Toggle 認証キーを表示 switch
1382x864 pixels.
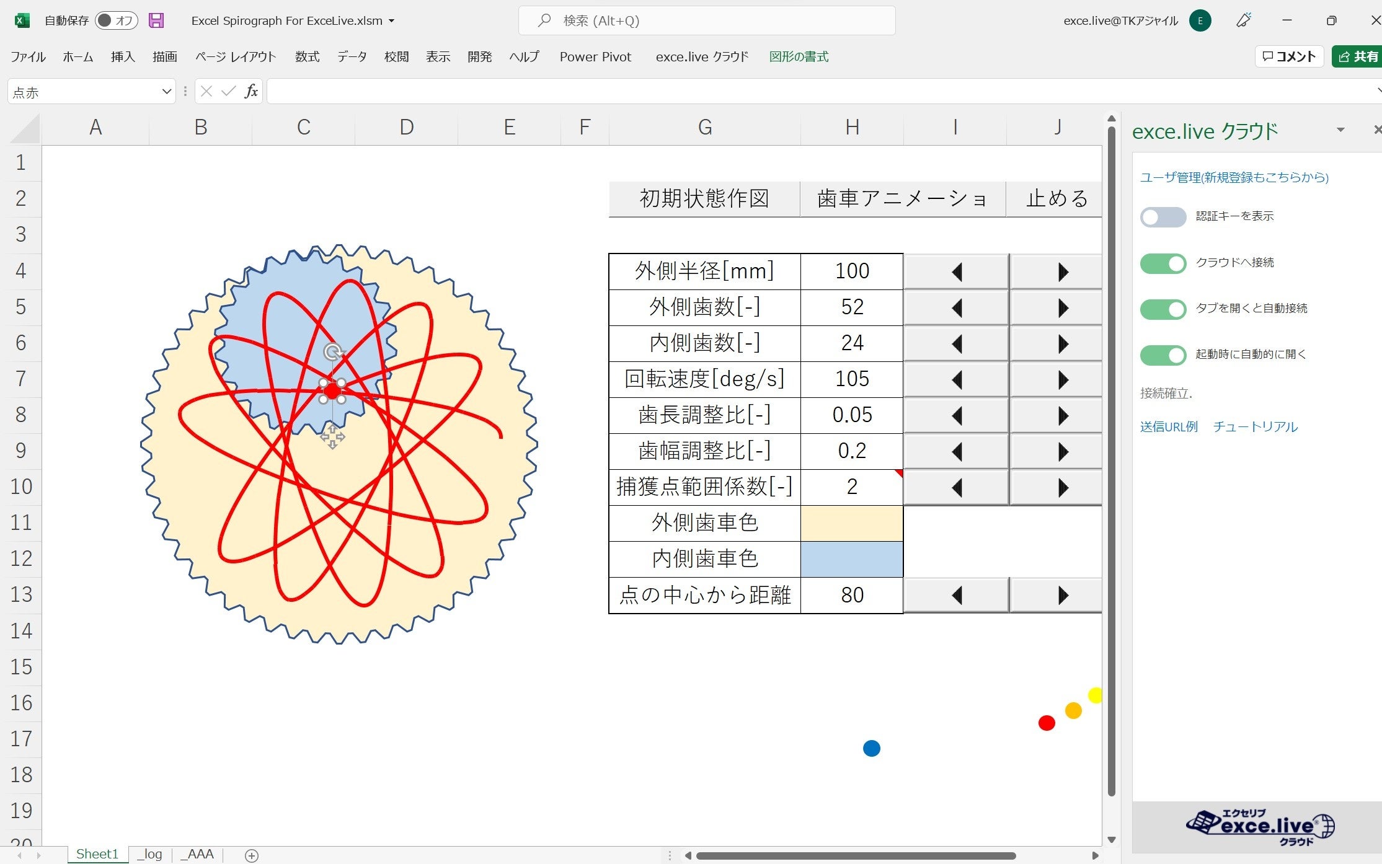point(1163,217)
